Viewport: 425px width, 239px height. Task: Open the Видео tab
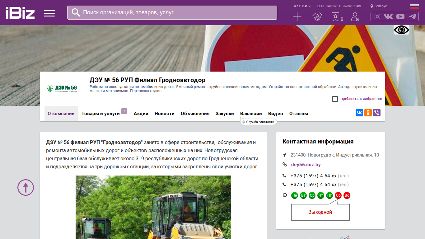[276, 114]
